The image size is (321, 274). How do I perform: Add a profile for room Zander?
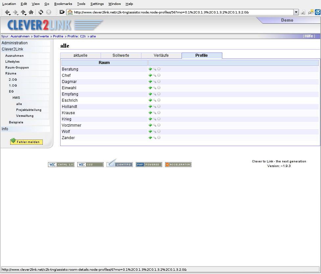pos(150,137)
